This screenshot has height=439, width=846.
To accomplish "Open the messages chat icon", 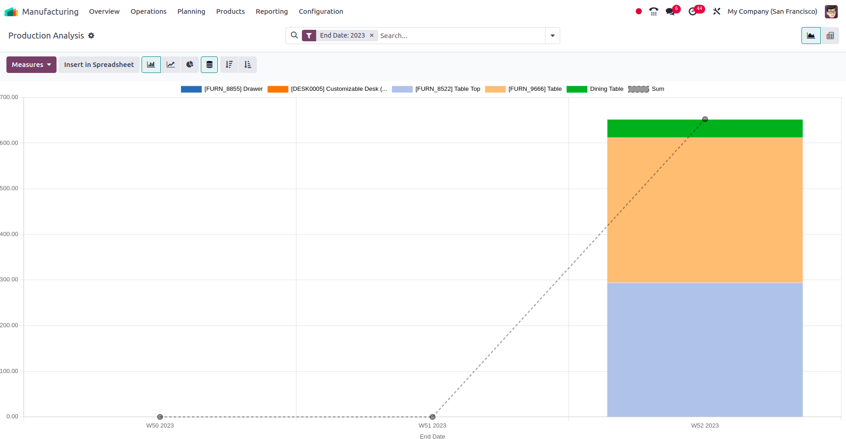I will click(670, 11).
